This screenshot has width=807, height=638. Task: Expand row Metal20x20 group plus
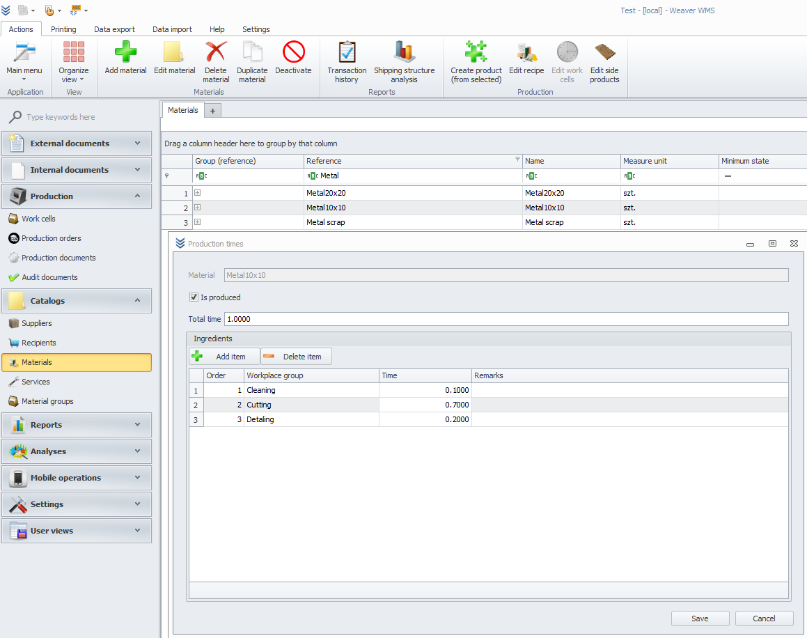[x=197, y=193]
